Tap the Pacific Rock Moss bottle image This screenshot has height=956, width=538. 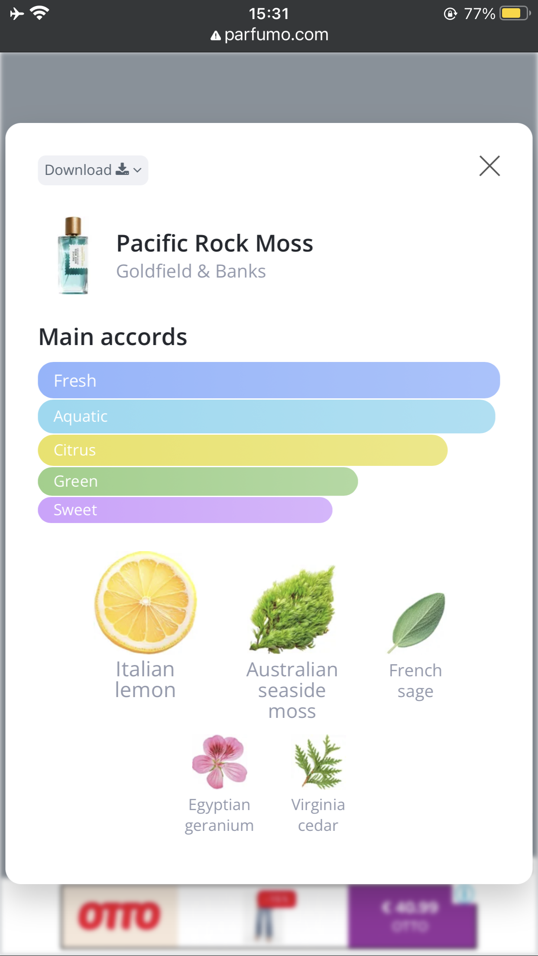click(73, 256)
